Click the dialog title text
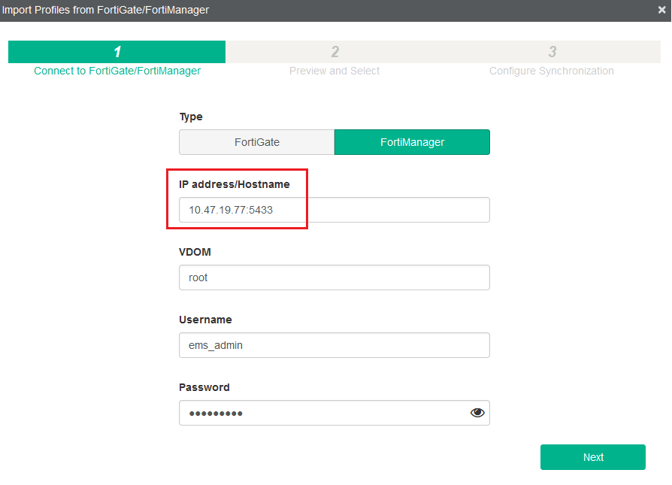The width and height of the screenshot is (672, 485). click(x=105, y=10)
